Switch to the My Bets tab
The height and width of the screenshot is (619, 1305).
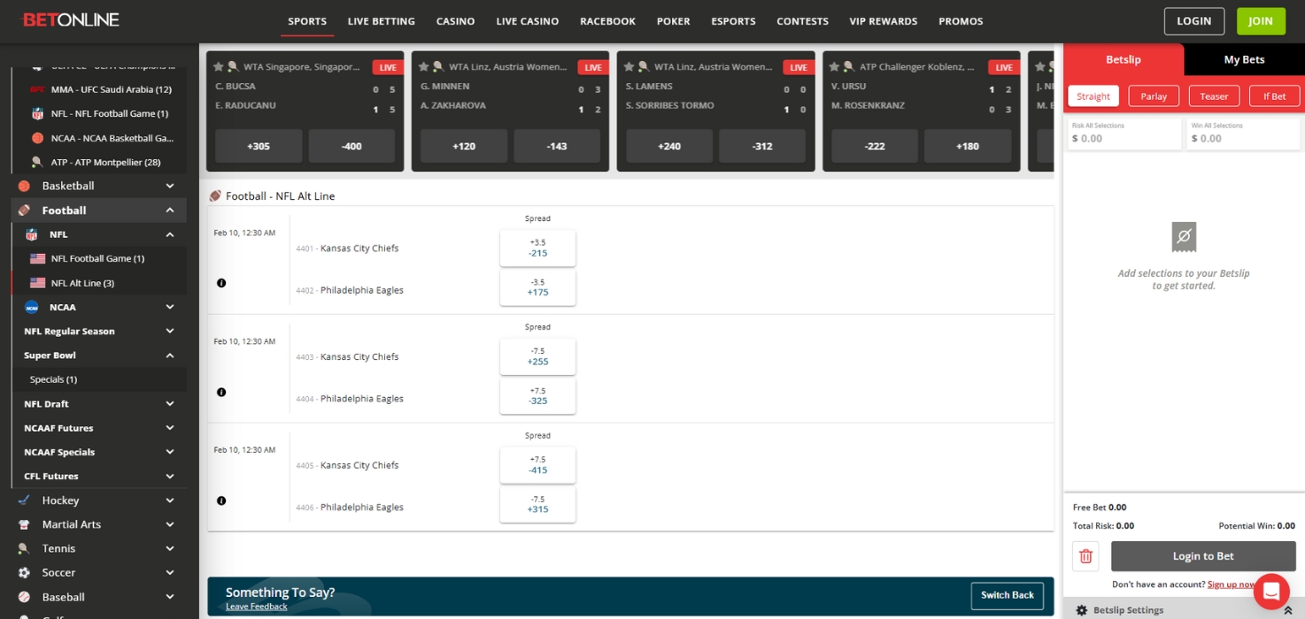1244,59
